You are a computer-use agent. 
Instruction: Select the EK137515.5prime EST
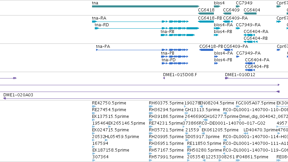click(93, 120)
